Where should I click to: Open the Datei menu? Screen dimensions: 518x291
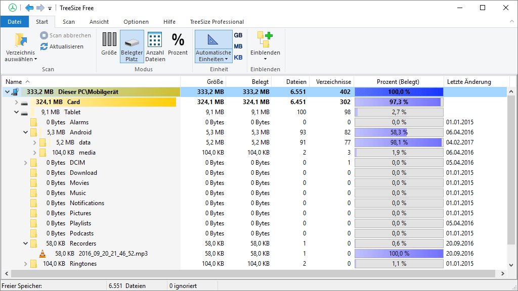(x=15, y=21)
